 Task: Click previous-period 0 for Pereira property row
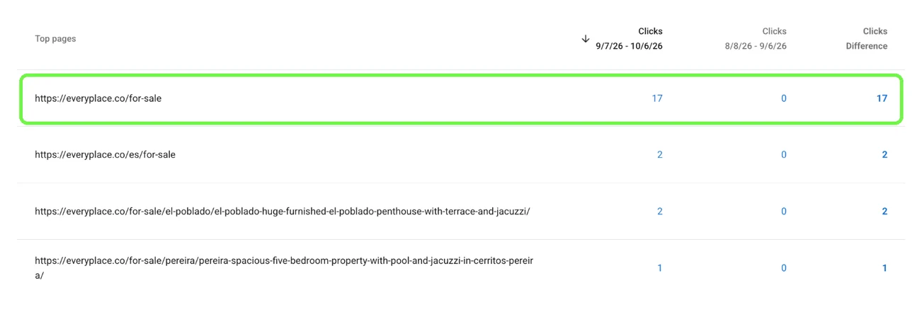pyautogui.click(x=784, y=267)
